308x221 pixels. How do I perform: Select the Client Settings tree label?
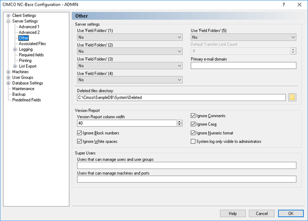24,15
